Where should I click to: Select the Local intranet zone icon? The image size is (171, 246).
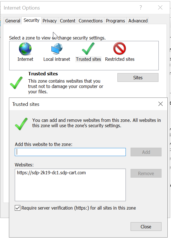(x=57, y=49)
